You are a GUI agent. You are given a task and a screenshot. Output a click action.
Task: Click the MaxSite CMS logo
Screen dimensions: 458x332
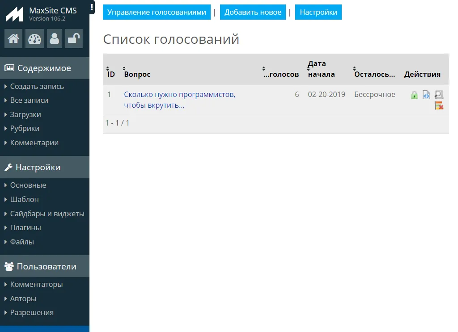14,14
